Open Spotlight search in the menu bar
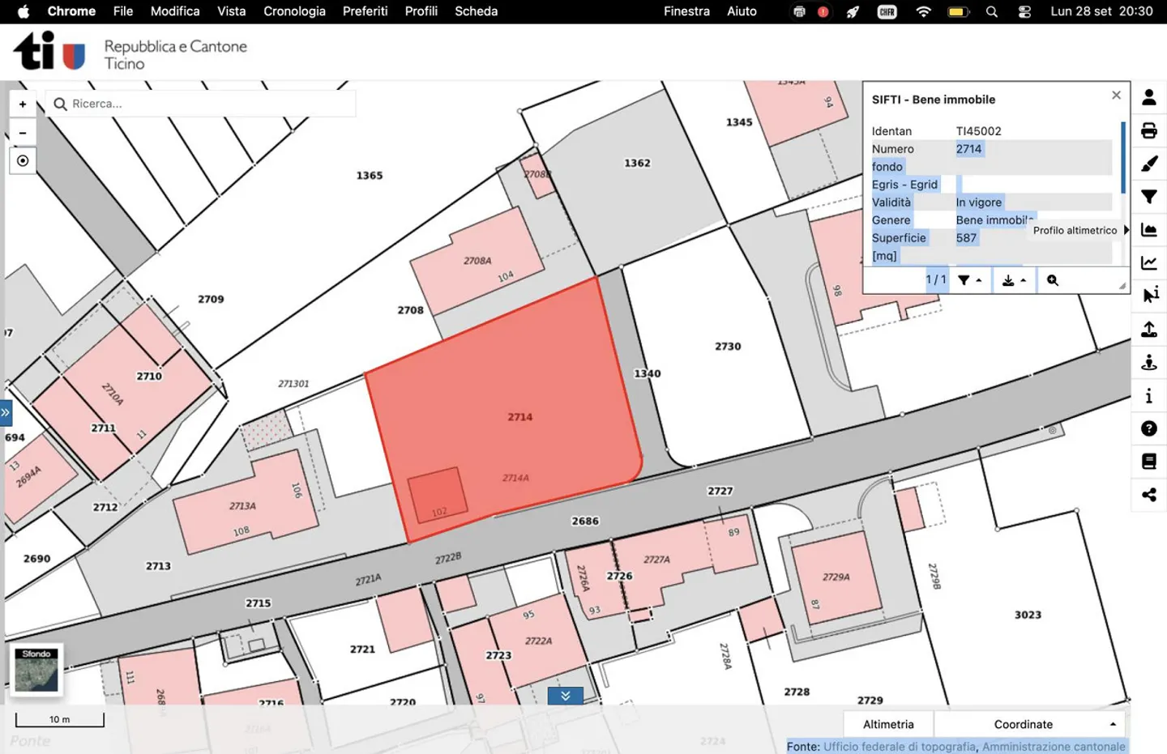 point(992,11)
